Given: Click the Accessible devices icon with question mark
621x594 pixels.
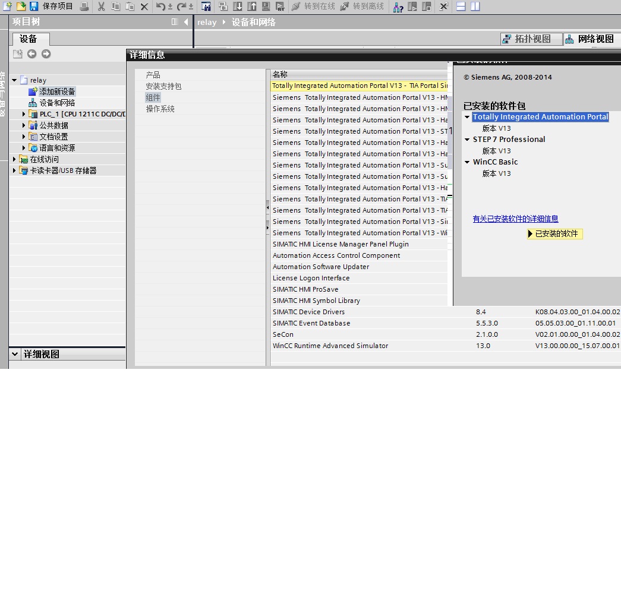Looking at the screenshot, I should click(x=398, y=7).
